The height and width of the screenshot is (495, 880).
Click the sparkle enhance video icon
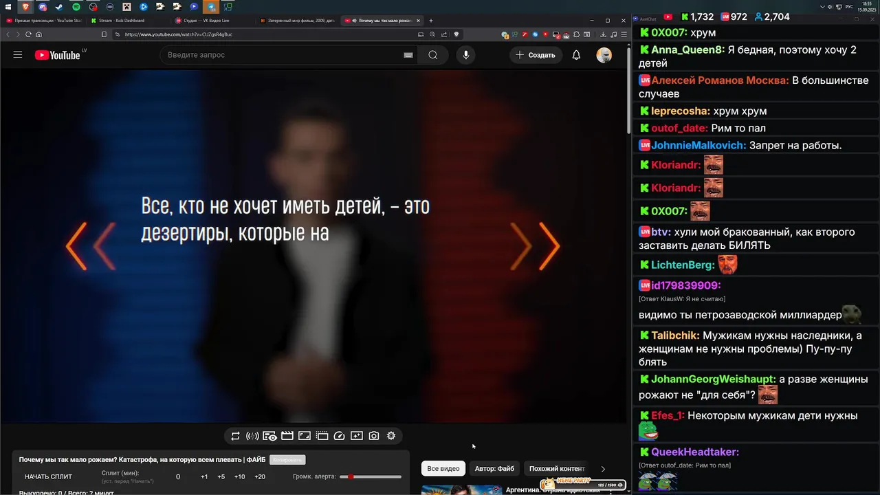coord(357,436)
